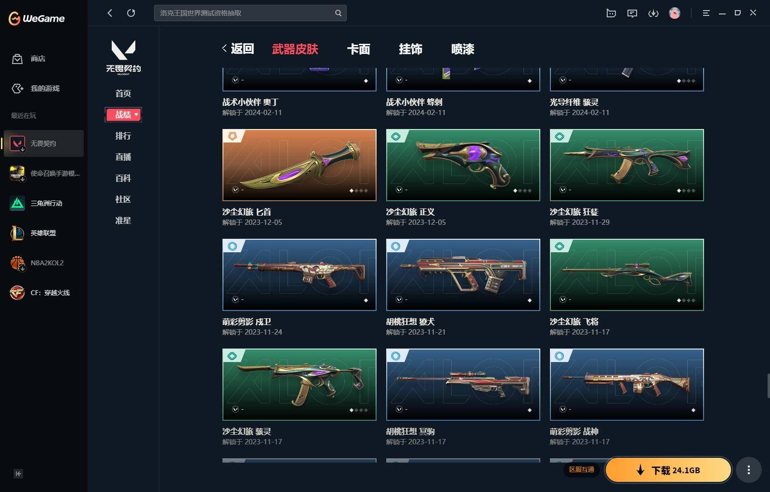Click the search input field

(x=250, y=13)
